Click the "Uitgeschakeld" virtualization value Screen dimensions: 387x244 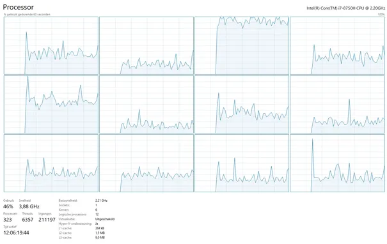(x=105, y=219)
